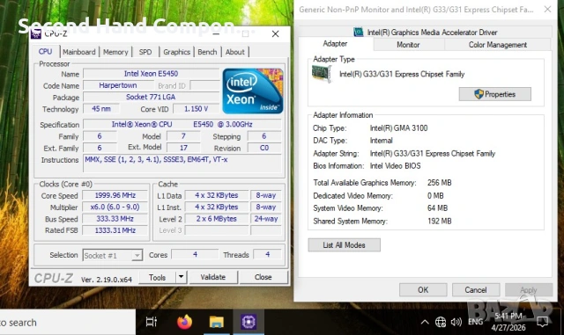Minimize the CPU-Z window
This screenshot has height=335, width=564.
click(216, 33)
